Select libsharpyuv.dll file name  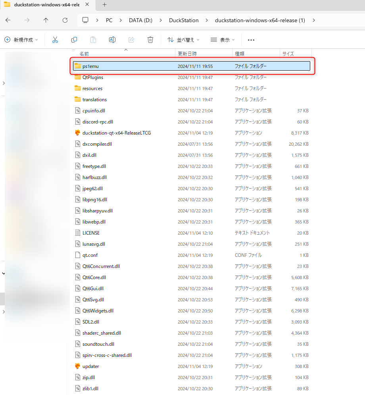(x=98, y=210)
